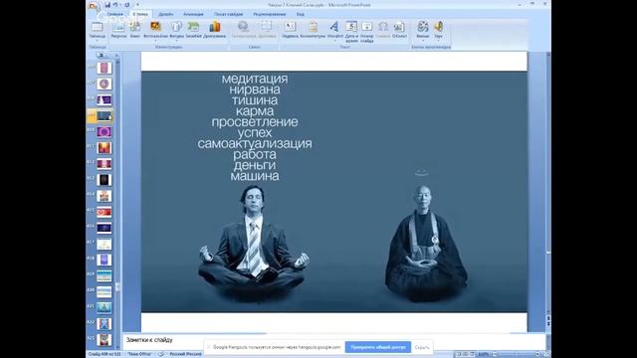Click the main slide editor vertical scrollbar
Screen dimensions: 637x358
point(548,183)
